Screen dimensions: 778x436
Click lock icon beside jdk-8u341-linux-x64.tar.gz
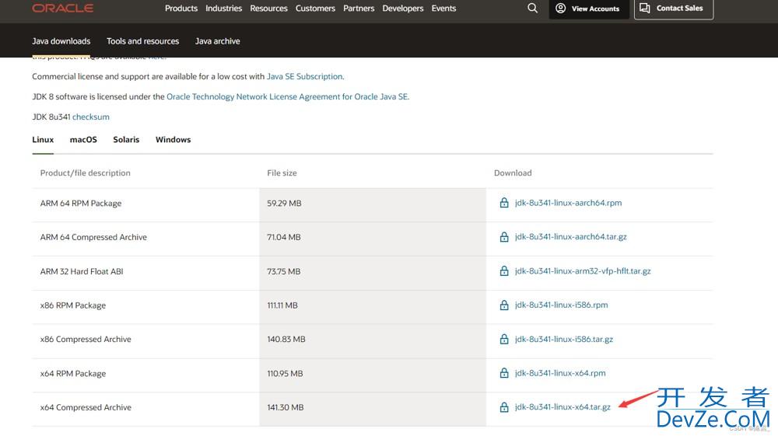(x=504, y=407)
